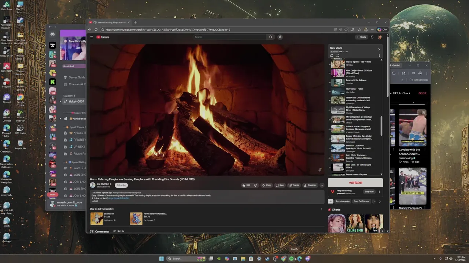469x263 pixels.
Task: Expand video description with ...more
Action: point(95,201)
